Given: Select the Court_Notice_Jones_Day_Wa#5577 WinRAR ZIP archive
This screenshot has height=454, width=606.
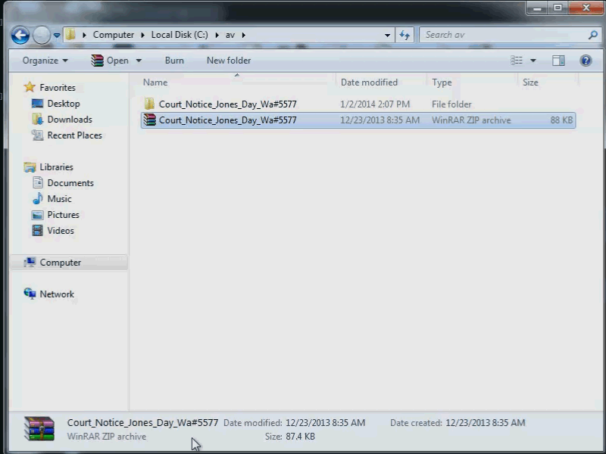Looking at the screenshot, I should click(x=358, y=120).
